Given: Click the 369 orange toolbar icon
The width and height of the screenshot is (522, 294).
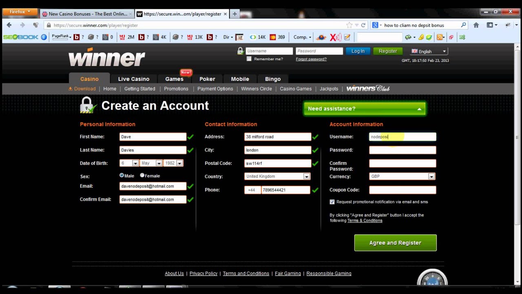Looking at the screenshot, I should (277, 37).
